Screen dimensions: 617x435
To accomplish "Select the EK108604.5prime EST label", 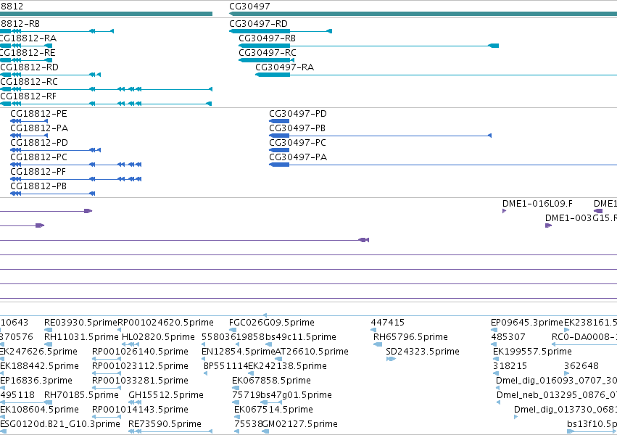I will 39,410.
